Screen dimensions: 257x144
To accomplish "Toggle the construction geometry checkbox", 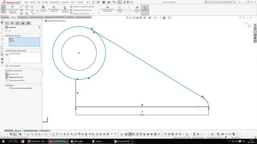I will tap(10, 88).
